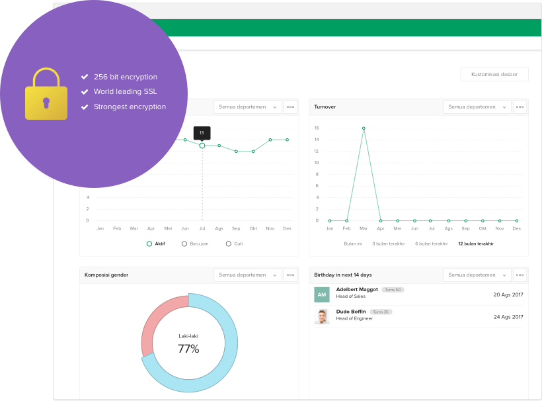Click the Kustomisasi dasbor button
Screen dimensions: 542x401
tap(494, 74)
